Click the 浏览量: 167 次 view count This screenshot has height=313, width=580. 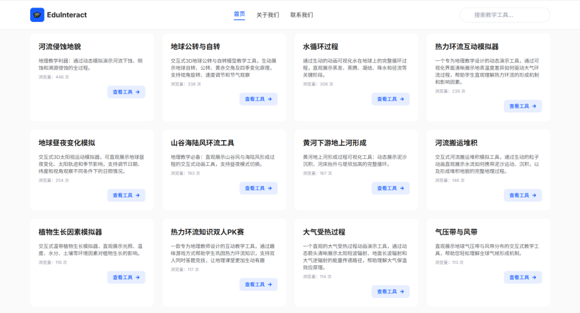coord(317,173)
